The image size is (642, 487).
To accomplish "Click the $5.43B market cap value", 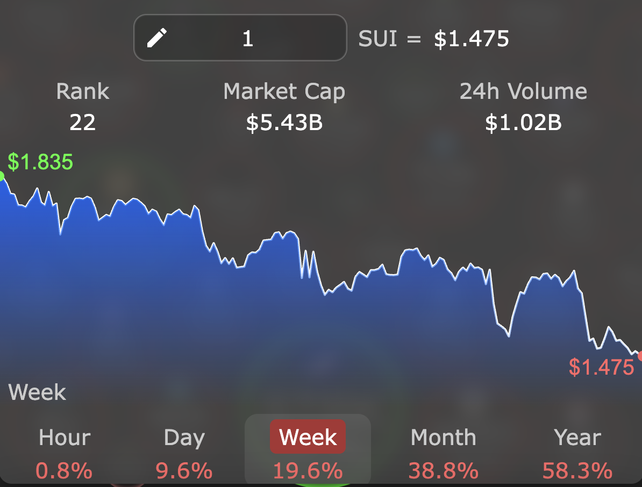I will tap(284, 123).
